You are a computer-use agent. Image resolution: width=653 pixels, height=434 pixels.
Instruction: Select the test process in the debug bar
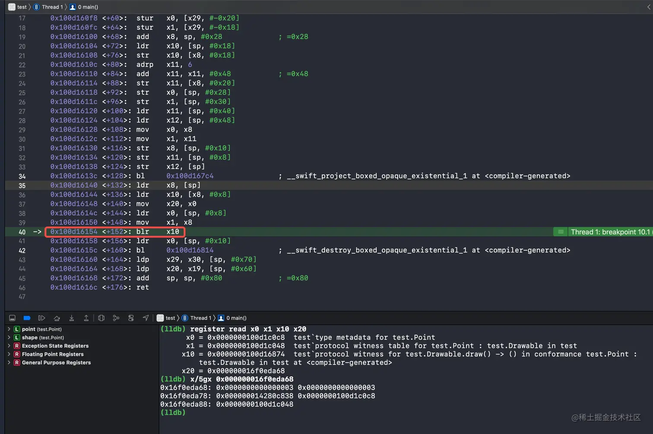[166, 318]
